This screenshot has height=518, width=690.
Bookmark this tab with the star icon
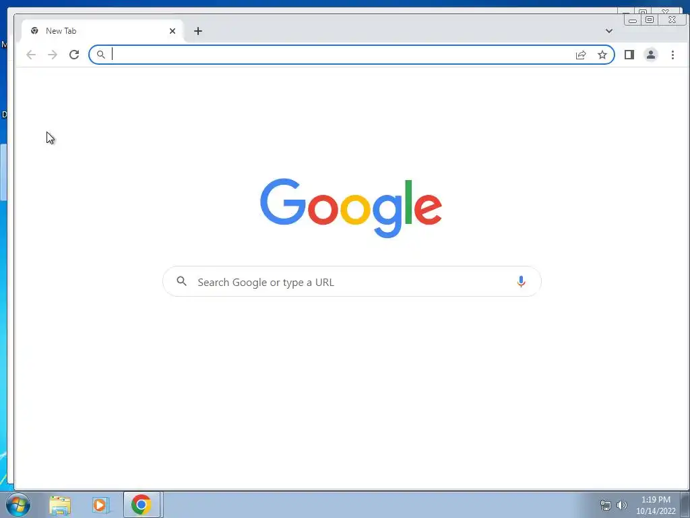pos(602,55)
